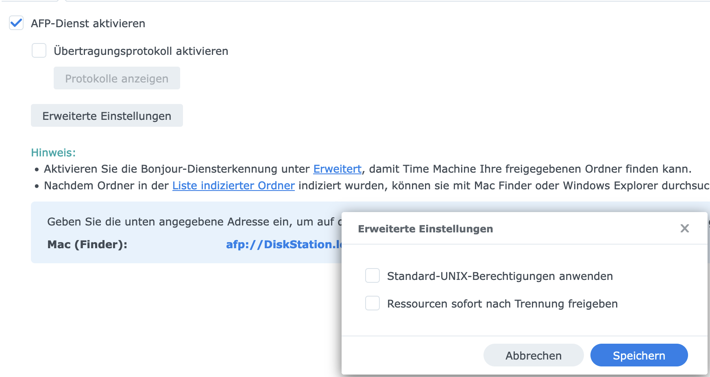Click the "AFP-Dienst aktivieren" label text
Viewport: 710px width, 377px height.
point(88,24)
